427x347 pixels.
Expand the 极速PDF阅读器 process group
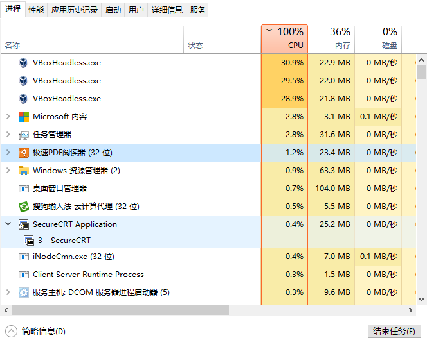click(8, 153)
